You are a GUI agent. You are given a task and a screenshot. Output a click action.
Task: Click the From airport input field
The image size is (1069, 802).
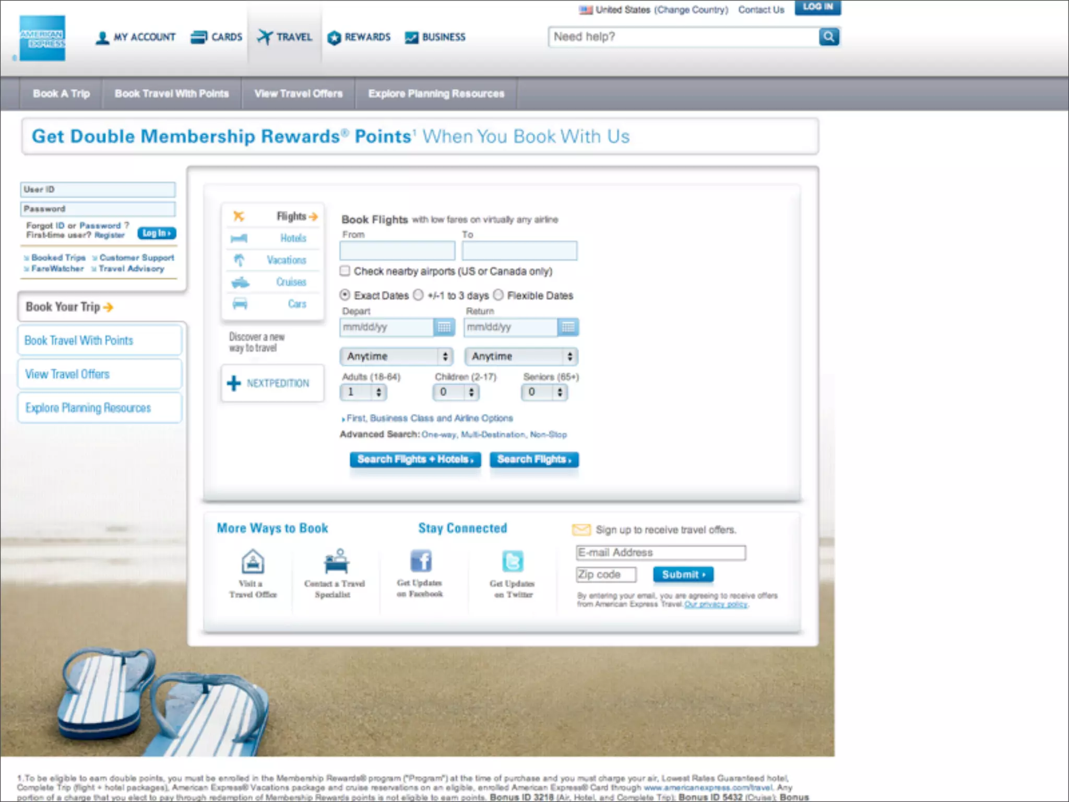(397, 251)
